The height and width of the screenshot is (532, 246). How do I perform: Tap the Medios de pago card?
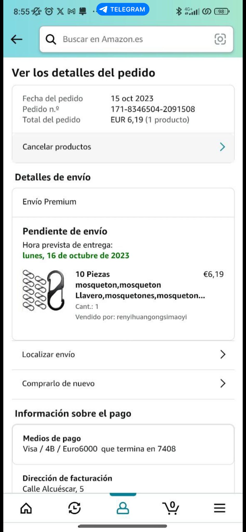point(123,444)
